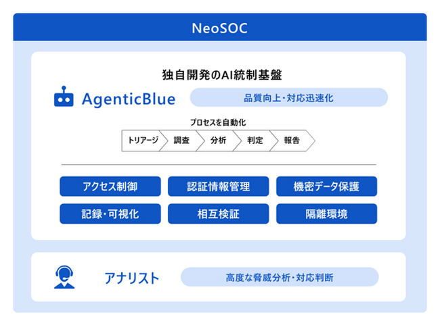Image resolution: width=440 pixels, height=325 pixels.
Task: Click the analyst headset icon
Action: [x=64, y=277]
